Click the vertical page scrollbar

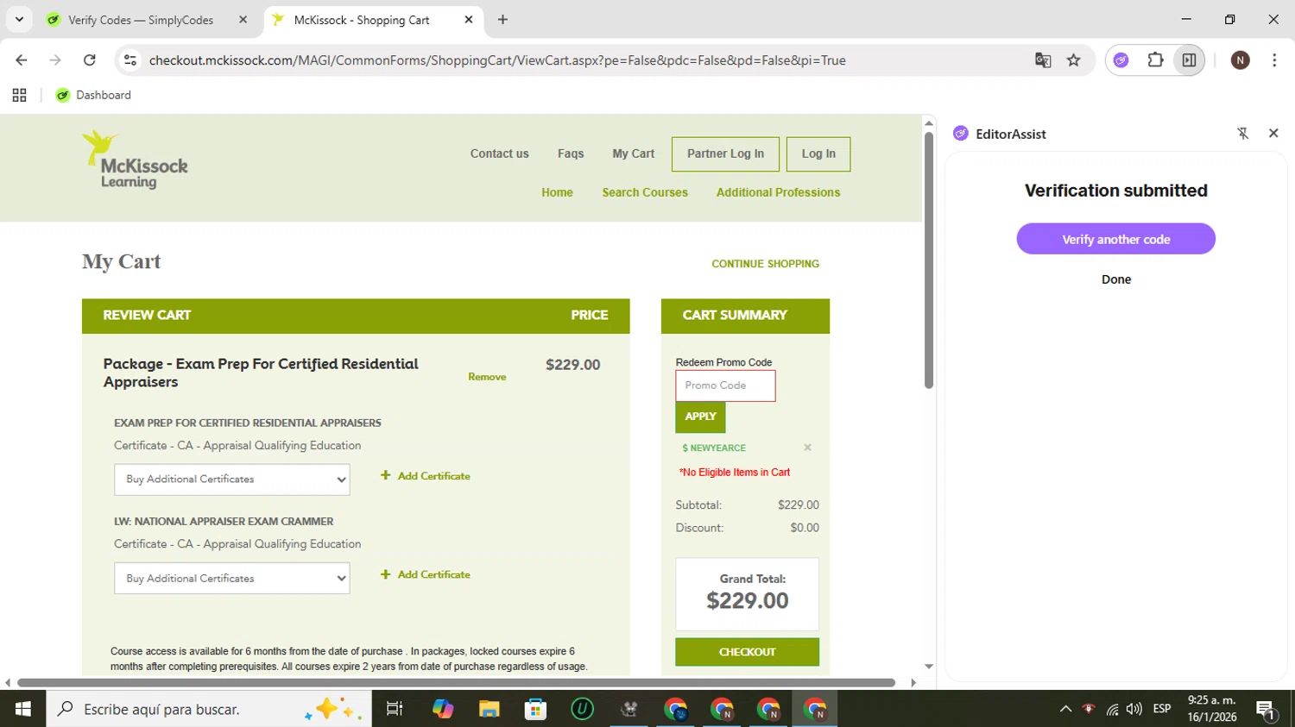929,260
